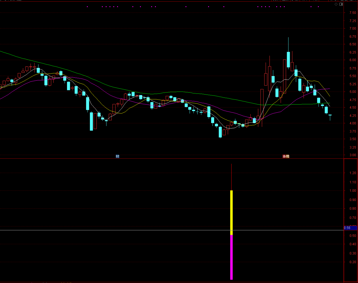Open the 涨停 limit-up marker

click(x=286, y=156)
